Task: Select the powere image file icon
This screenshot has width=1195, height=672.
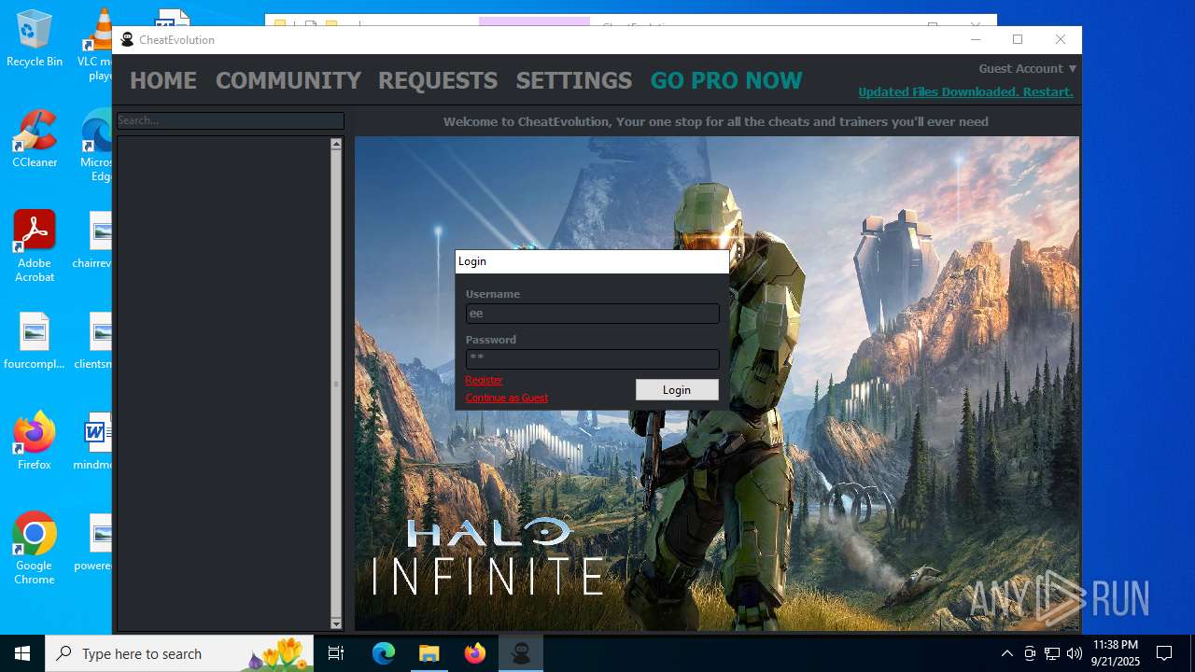Action: pyautogui.click(x=93, y=542)
